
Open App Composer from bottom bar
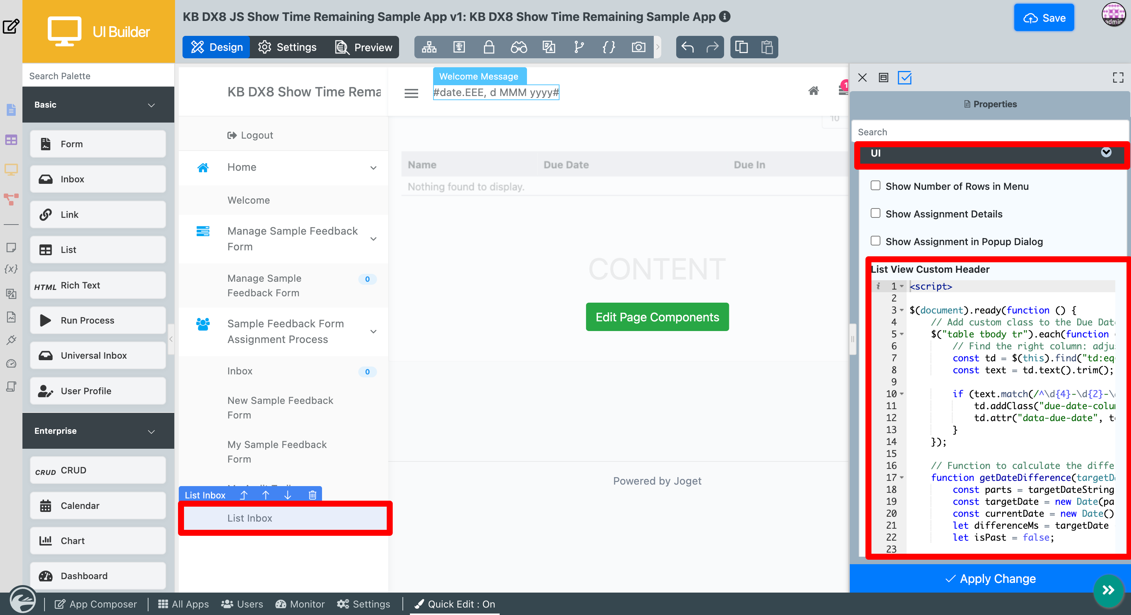pyautogui.click(x=95, y=604)
